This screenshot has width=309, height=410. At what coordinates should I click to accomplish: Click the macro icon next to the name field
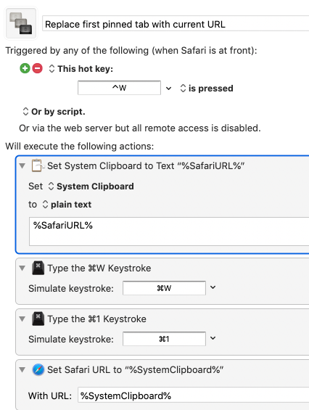click(x=21, y=23)
